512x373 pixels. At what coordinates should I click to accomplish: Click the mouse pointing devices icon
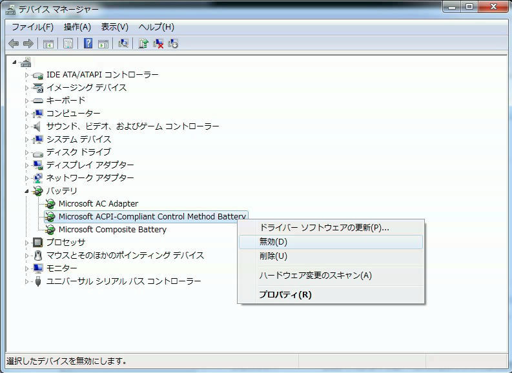coord(38,255)
